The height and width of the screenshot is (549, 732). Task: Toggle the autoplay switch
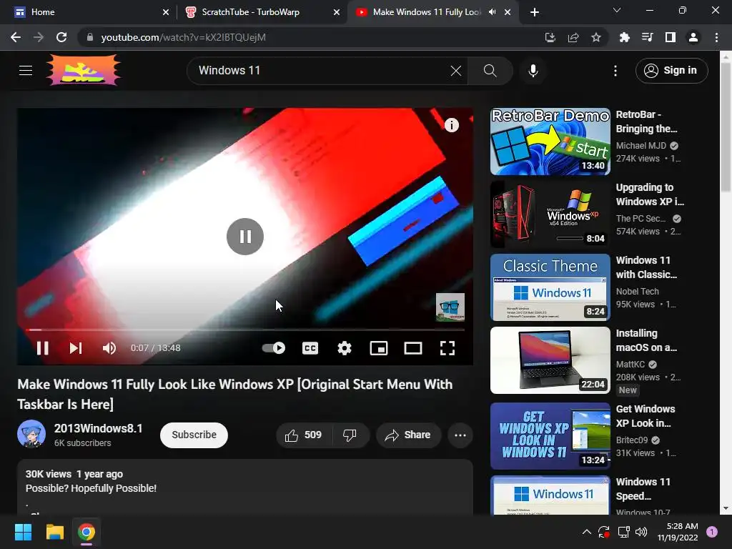tap(274, 348)
